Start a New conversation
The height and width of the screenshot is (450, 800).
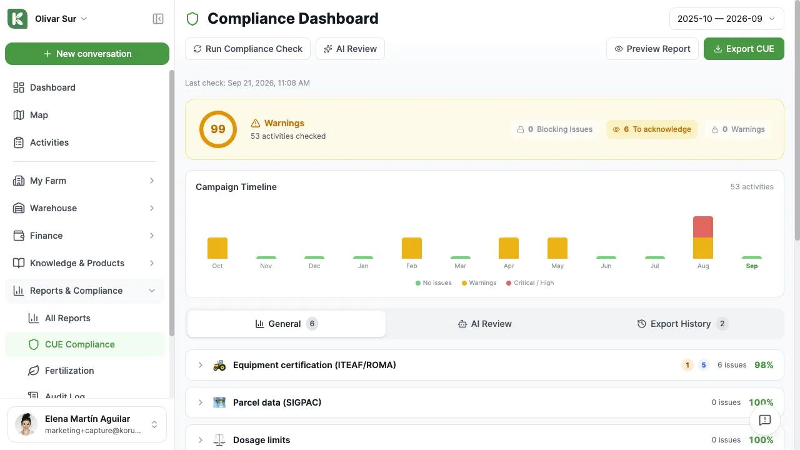[87, 54]
